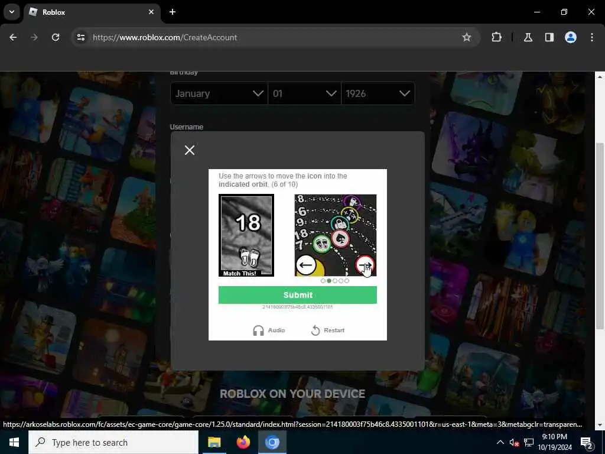Click the 'ROBLOX ON YOUR DEVICE' heading
Image resolution: width=605 pixels, height=454 pixels.
click(x=292, y=394)
